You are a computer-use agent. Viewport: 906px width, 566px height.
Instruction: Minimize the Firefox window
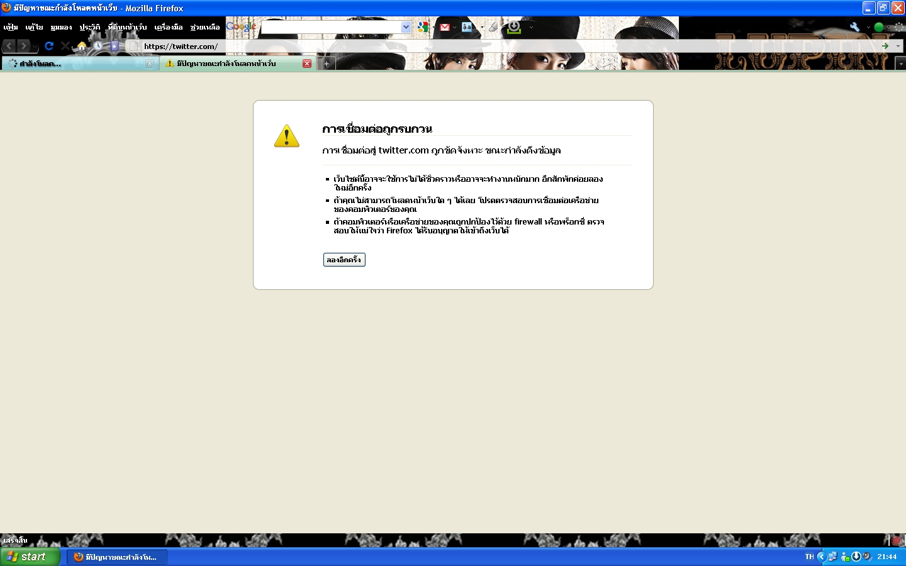tap(869, 8)
